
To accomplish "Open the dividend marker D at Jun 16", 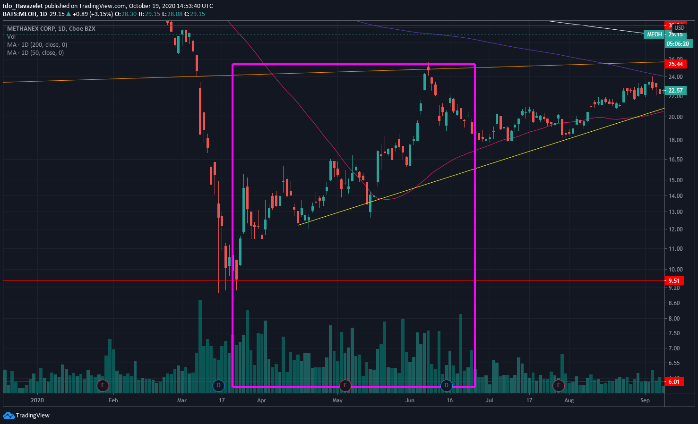I will pyautogui.click(x=447, y=385).
